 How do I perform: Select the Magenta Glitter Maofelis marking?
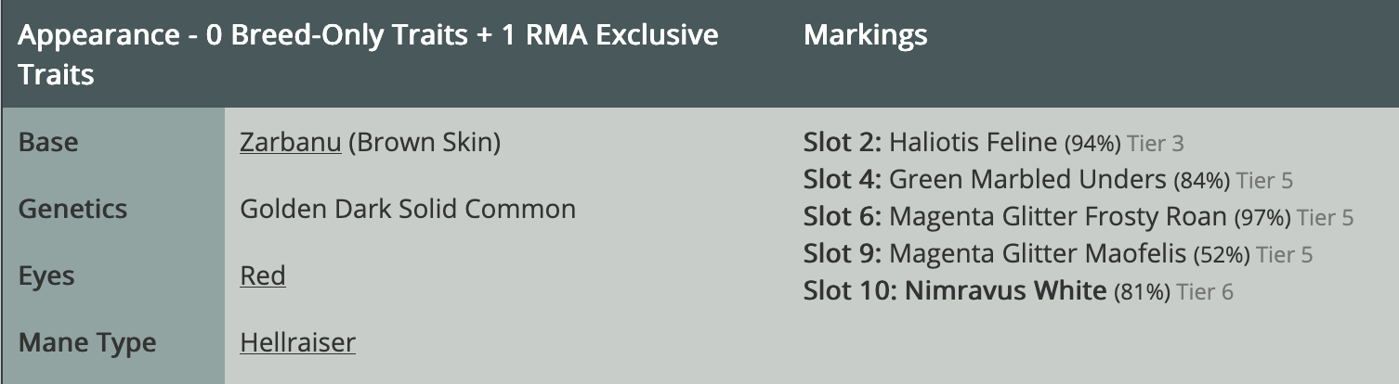click(x=1037, y=254)
